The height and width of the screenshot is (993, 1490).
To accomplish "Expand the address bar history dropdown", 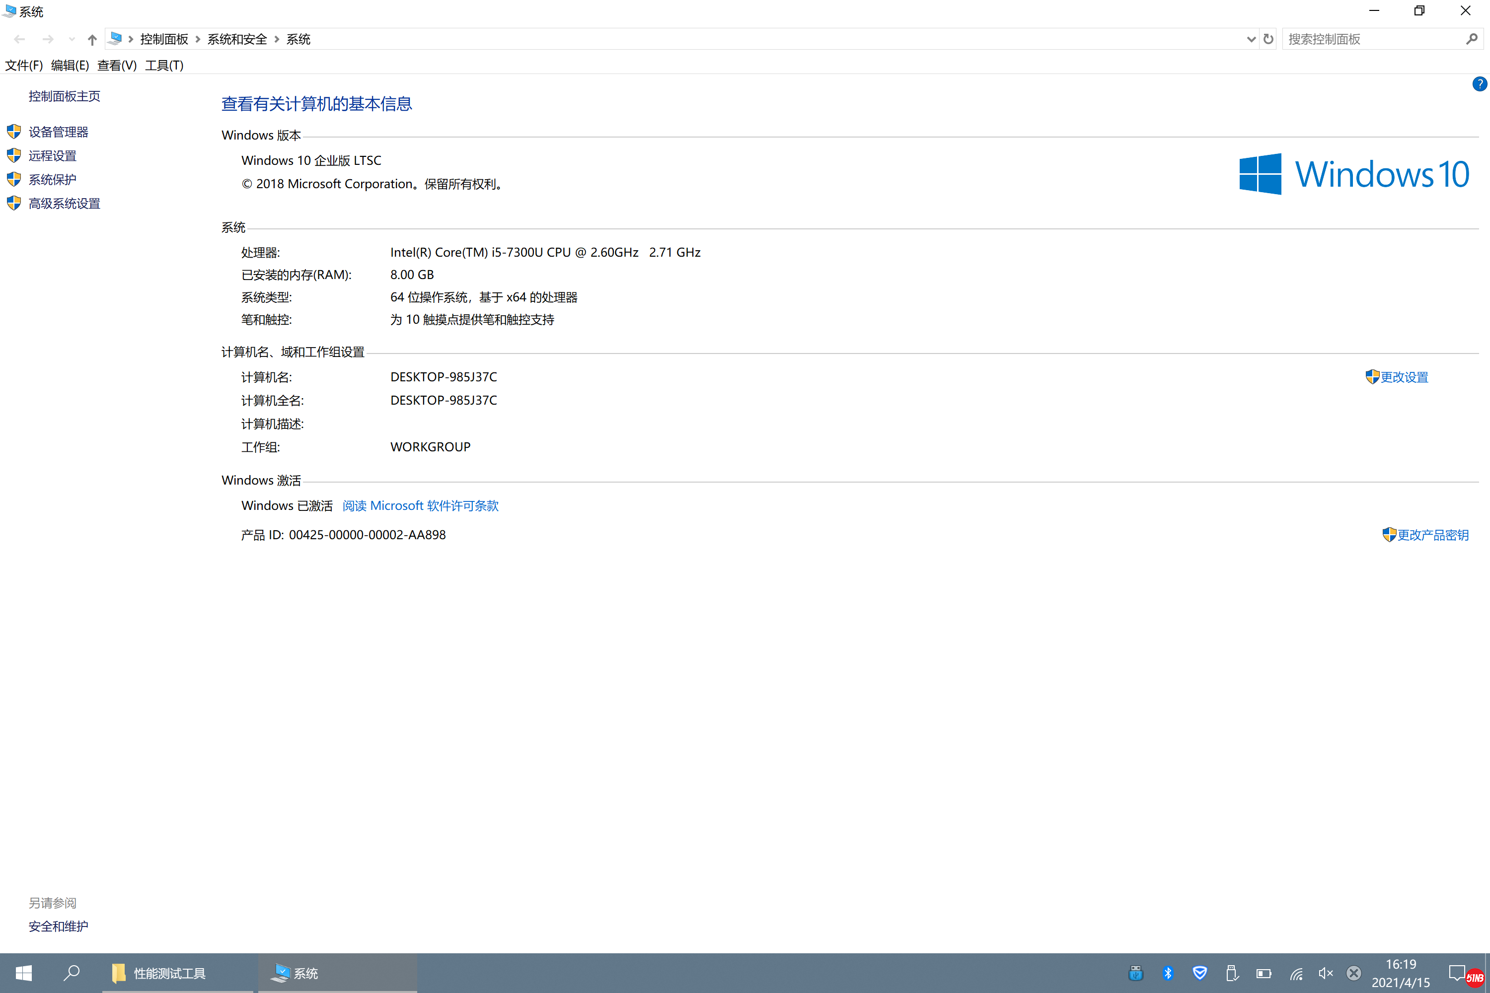I will pyautogui.click(x=1251, y=39).
